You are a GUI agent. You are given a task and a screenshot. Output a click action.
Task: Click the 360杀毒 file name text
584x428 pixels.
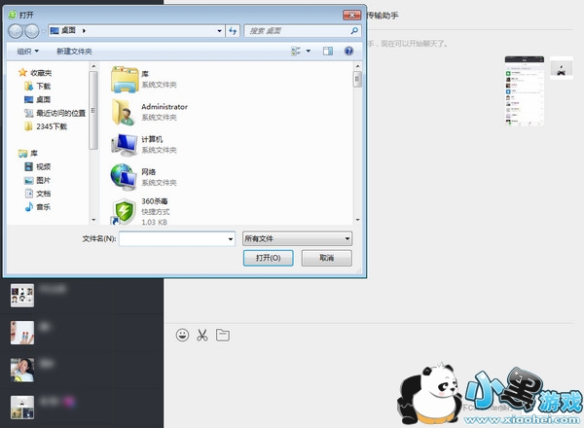155,201
